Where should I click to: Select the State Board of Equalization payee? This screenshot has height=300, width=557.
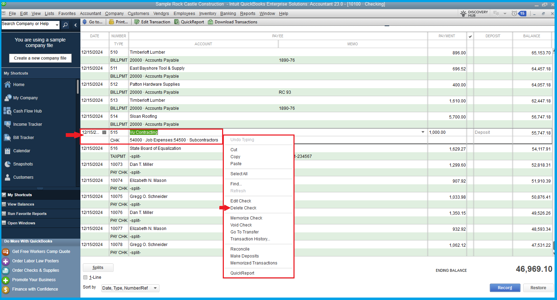[155, 148]
